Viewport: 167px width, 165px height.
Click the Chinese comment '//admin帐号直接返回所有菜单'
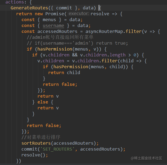[x=60, y=37]
